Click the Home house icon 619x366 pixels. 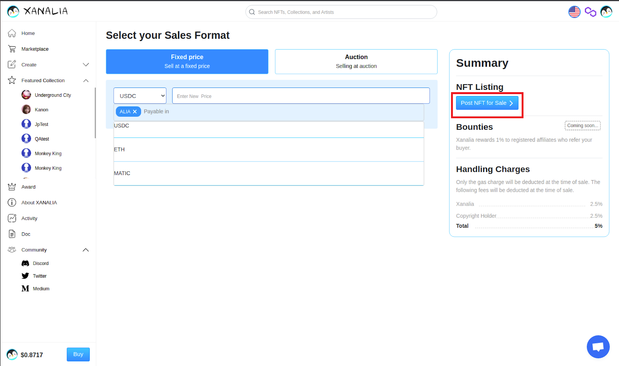(12, 33)
